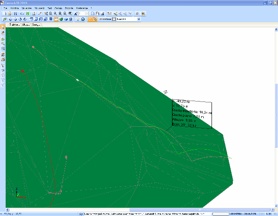278x216 pixels.
Task: Open the Preferenze menu
Action: [82, 8]
